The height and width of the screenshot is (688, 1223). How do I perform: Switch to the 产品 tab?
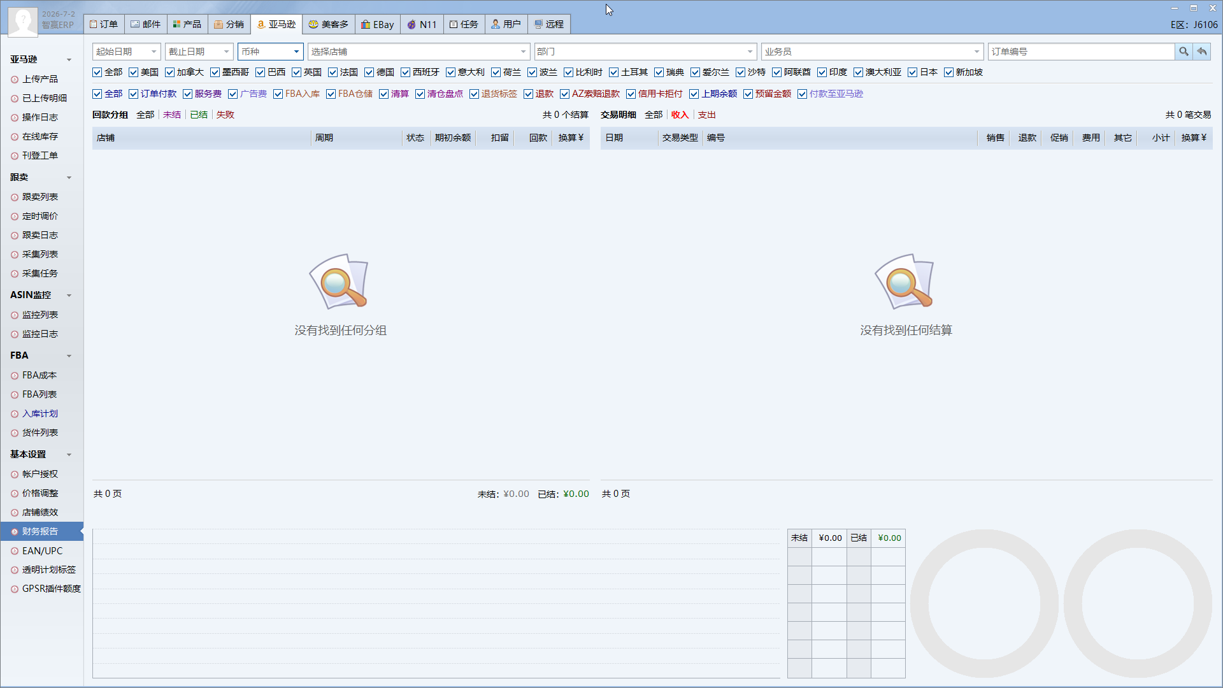coord(187,24)
